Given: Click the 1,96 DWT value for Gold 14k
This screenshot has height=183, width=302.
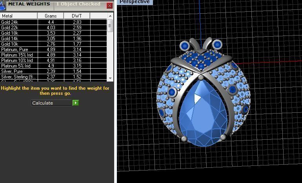Looking at the screenshot, I should pos(77,39).
